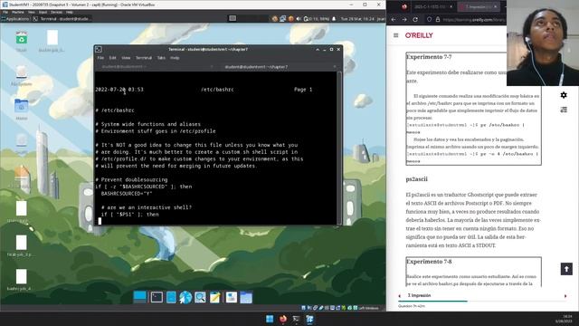Viewport: 579px width, 326px height.
Task: Click the clock showing Tue 28 Mar
Action: pyautogui.click(x=357, y=18)
